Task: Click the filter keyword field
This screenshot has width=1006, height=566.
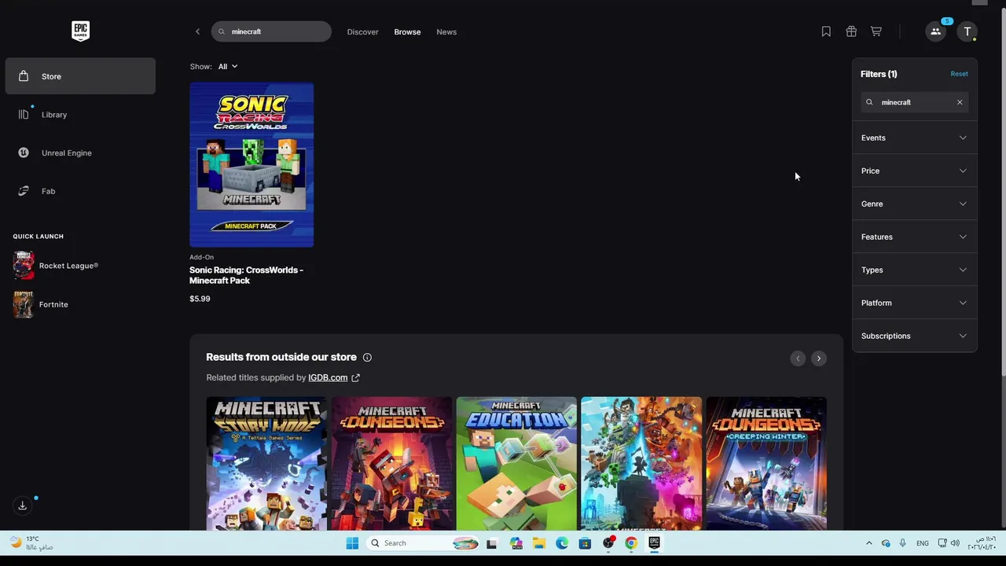Action: [x=914, y=102]
